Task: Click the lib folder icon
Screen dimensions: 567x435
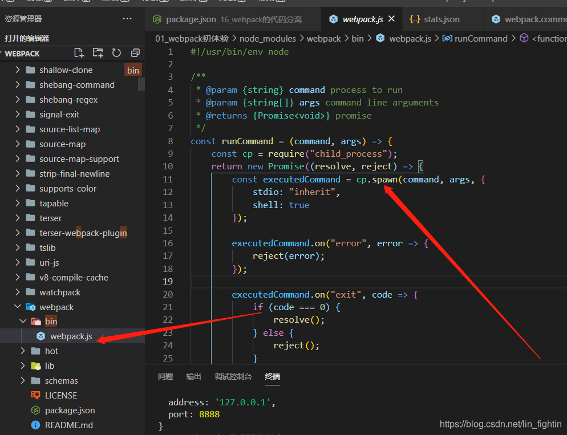Action: point(36,366)
